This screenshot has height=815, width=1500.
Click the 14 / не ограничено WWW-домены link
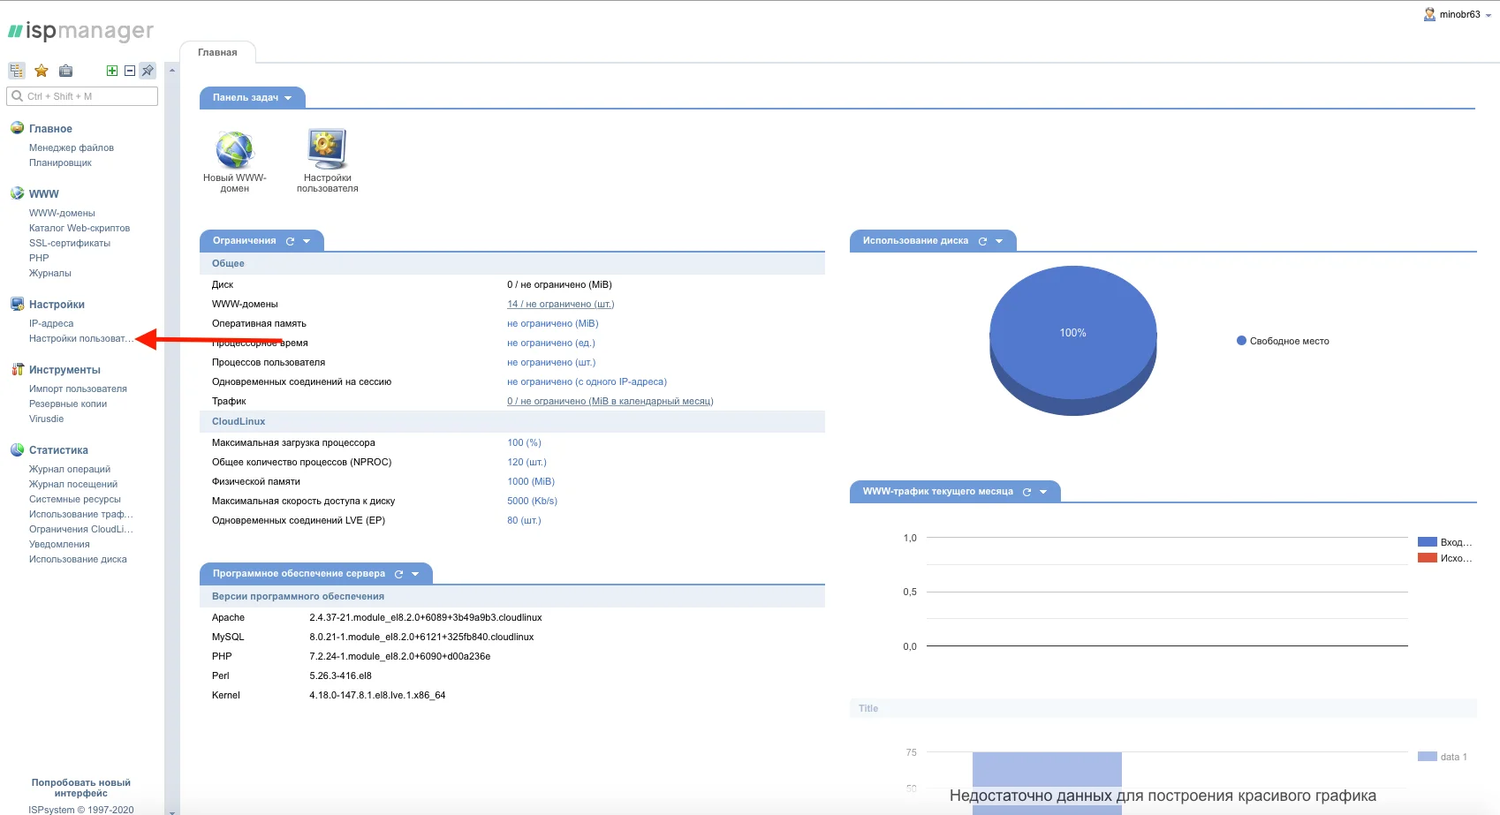click(x=560, y=304)
